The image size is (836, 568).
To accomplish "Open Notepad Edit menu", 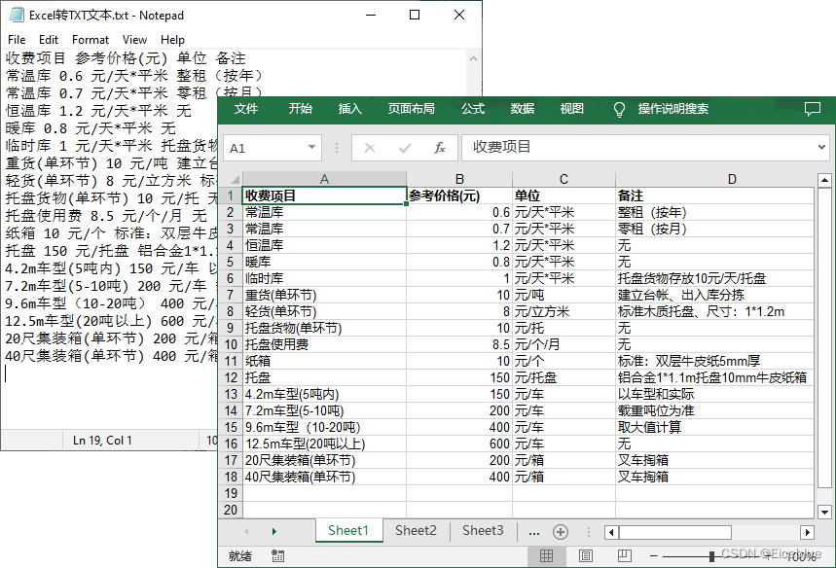I will [49, 40].
